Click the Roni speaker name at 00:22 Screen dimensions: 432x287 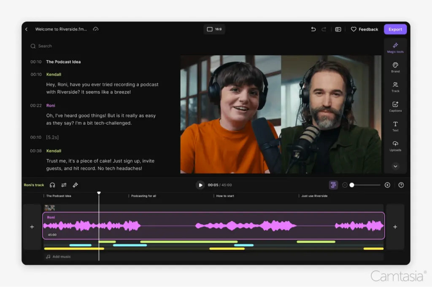click(51, 105)
